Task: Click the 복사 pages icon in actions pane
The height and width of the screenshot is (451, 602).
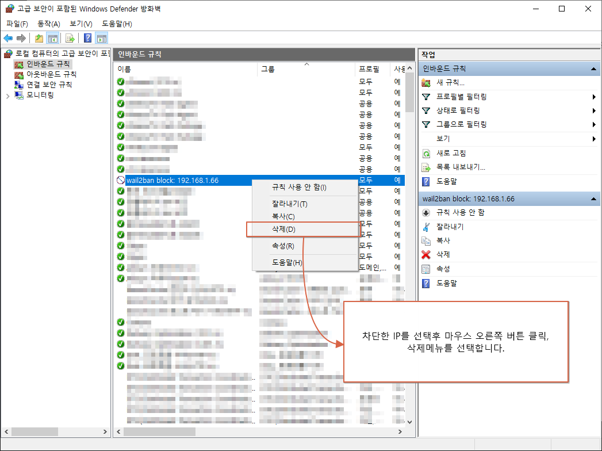Action: [x=426, y=241]
